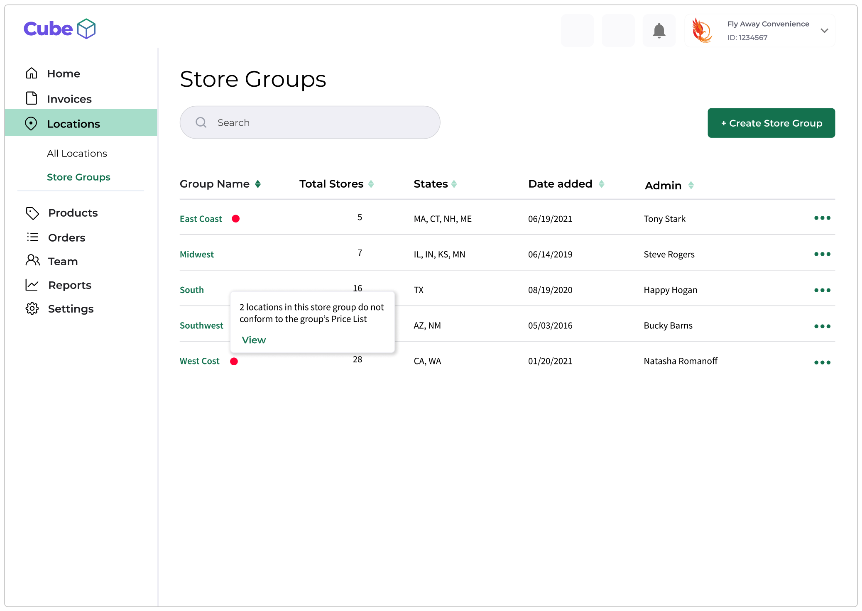Click the Invoices document icon
Viewport: 862px width, 611px height.
(32, 98)
